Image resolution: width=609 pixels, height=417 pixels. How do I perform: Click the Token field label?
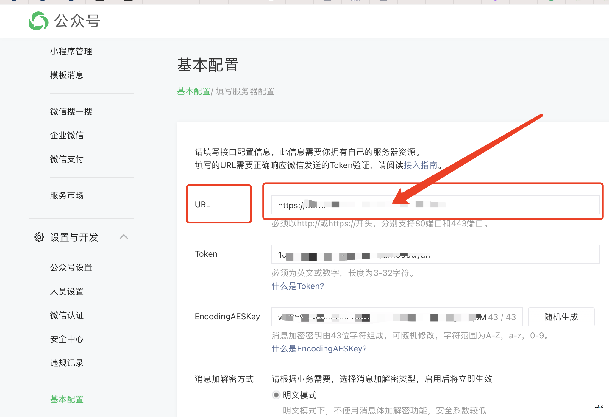pyautogui.click(x=206, y=254)
